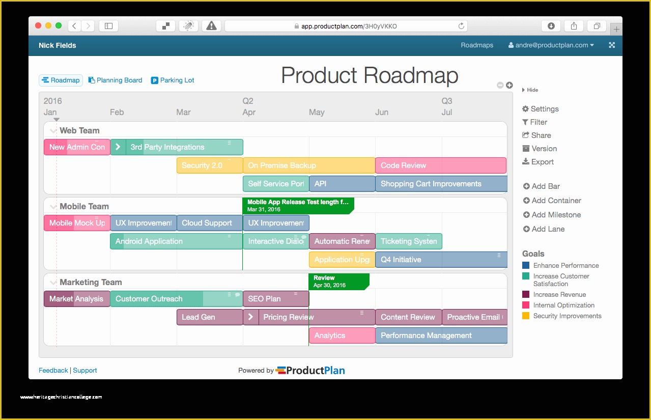Open the Feedback link
This screenshot has height=420, width=651.
pos(53,371)
